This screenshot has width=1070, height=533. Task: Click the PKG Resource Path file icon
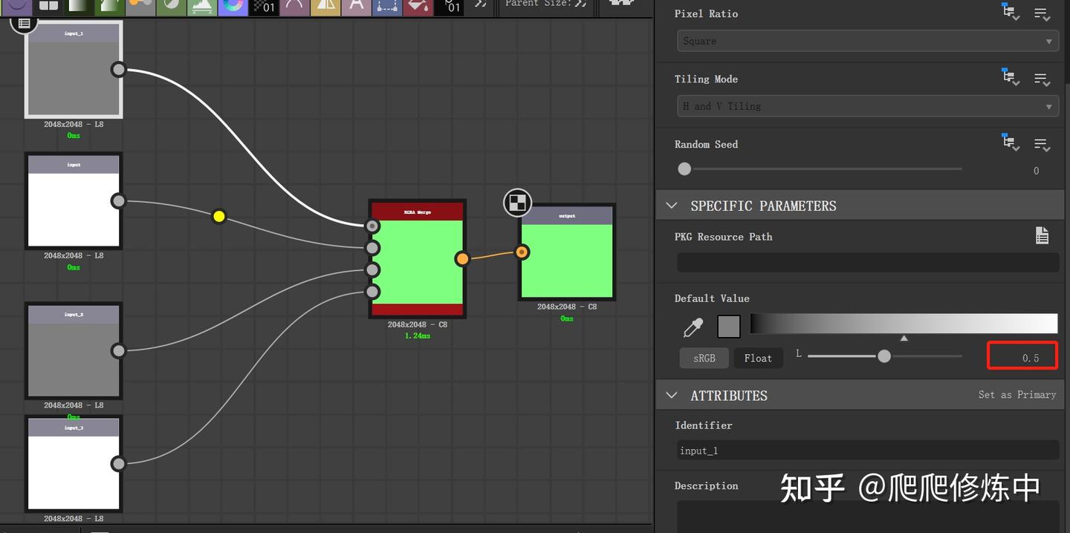[1042, 235]
